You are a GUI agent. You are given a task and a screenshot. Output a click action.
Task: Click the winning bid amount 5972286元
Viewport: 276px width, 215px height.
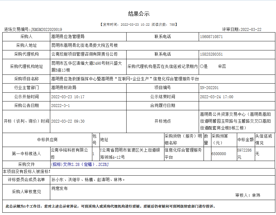(244, 154)
